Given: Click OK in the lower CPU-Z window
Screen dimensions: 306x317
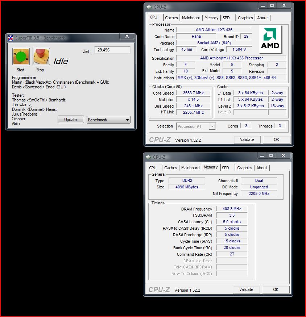Looking at the screenshot, I should coord(276,289).
